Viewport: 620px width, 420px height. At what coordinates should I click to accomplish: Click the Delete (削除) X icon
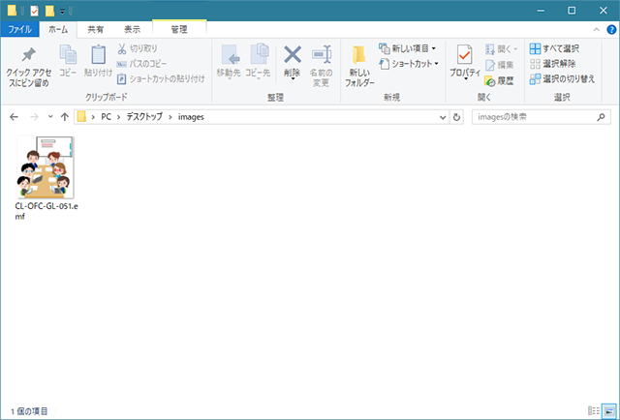coord(293,54)
